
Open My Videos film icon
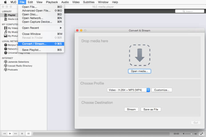coord(6,28)
